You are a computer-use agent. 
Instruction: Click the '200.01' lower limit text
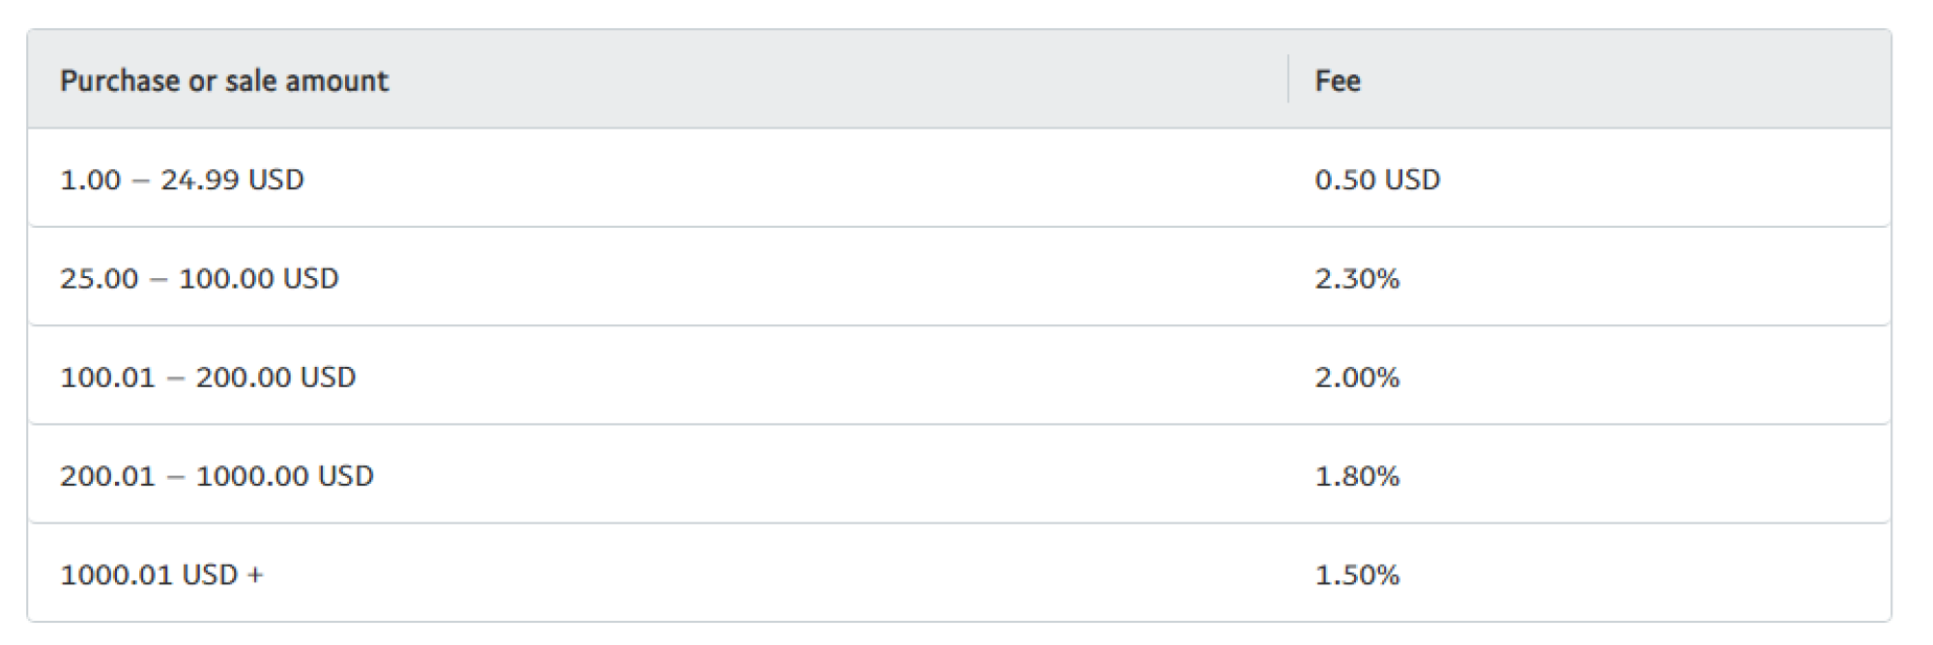coord(107,476)
